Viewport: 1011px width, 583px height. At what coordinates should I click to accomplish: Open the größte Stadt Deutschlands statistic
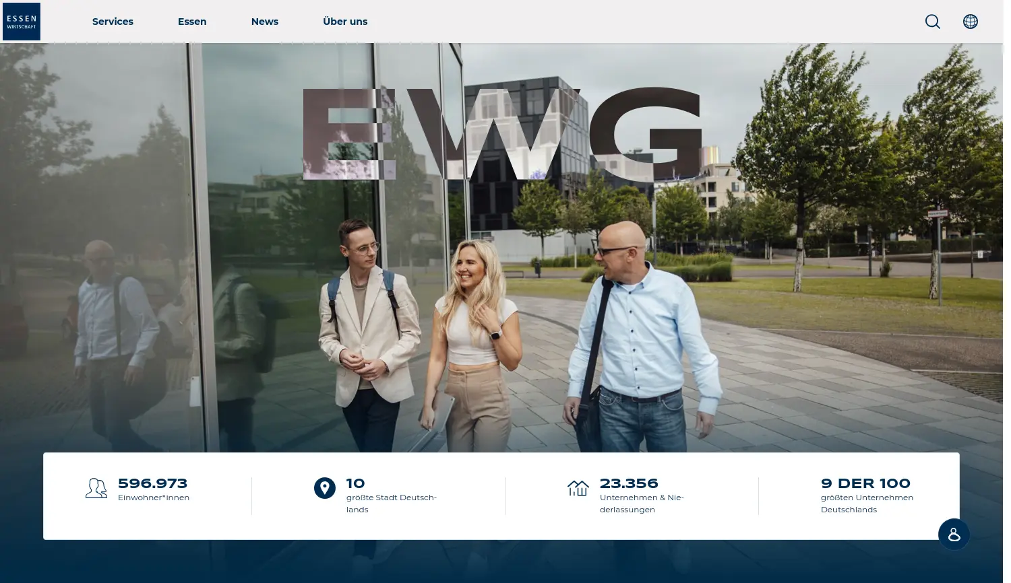tap(391, 503)
